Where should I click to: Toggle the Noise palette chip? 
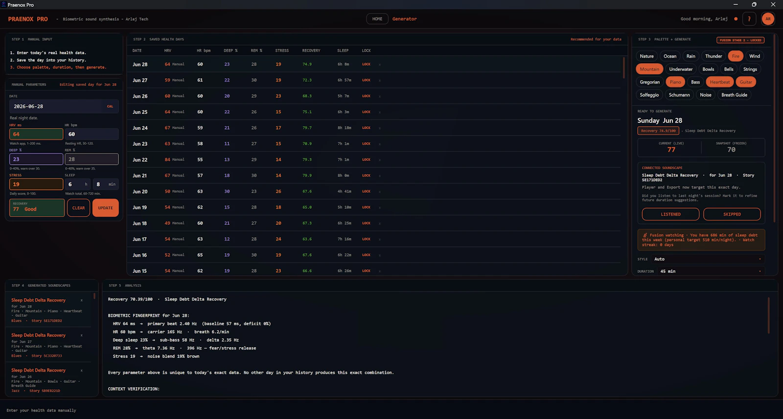pyautogui.click(x=705, y=95)
